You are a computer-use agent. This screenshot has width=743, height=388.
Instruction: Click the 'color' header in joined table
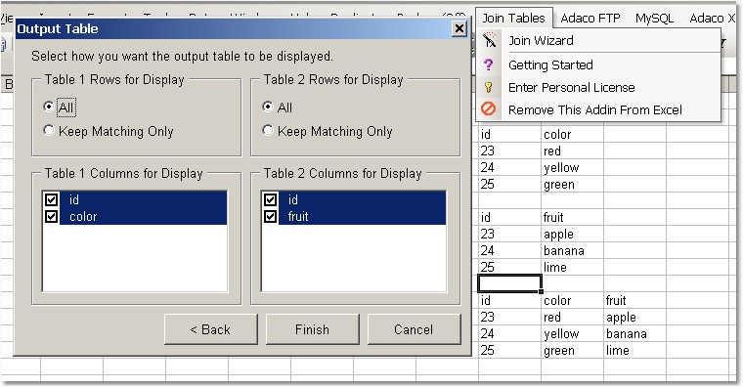(x=573, y=300)
